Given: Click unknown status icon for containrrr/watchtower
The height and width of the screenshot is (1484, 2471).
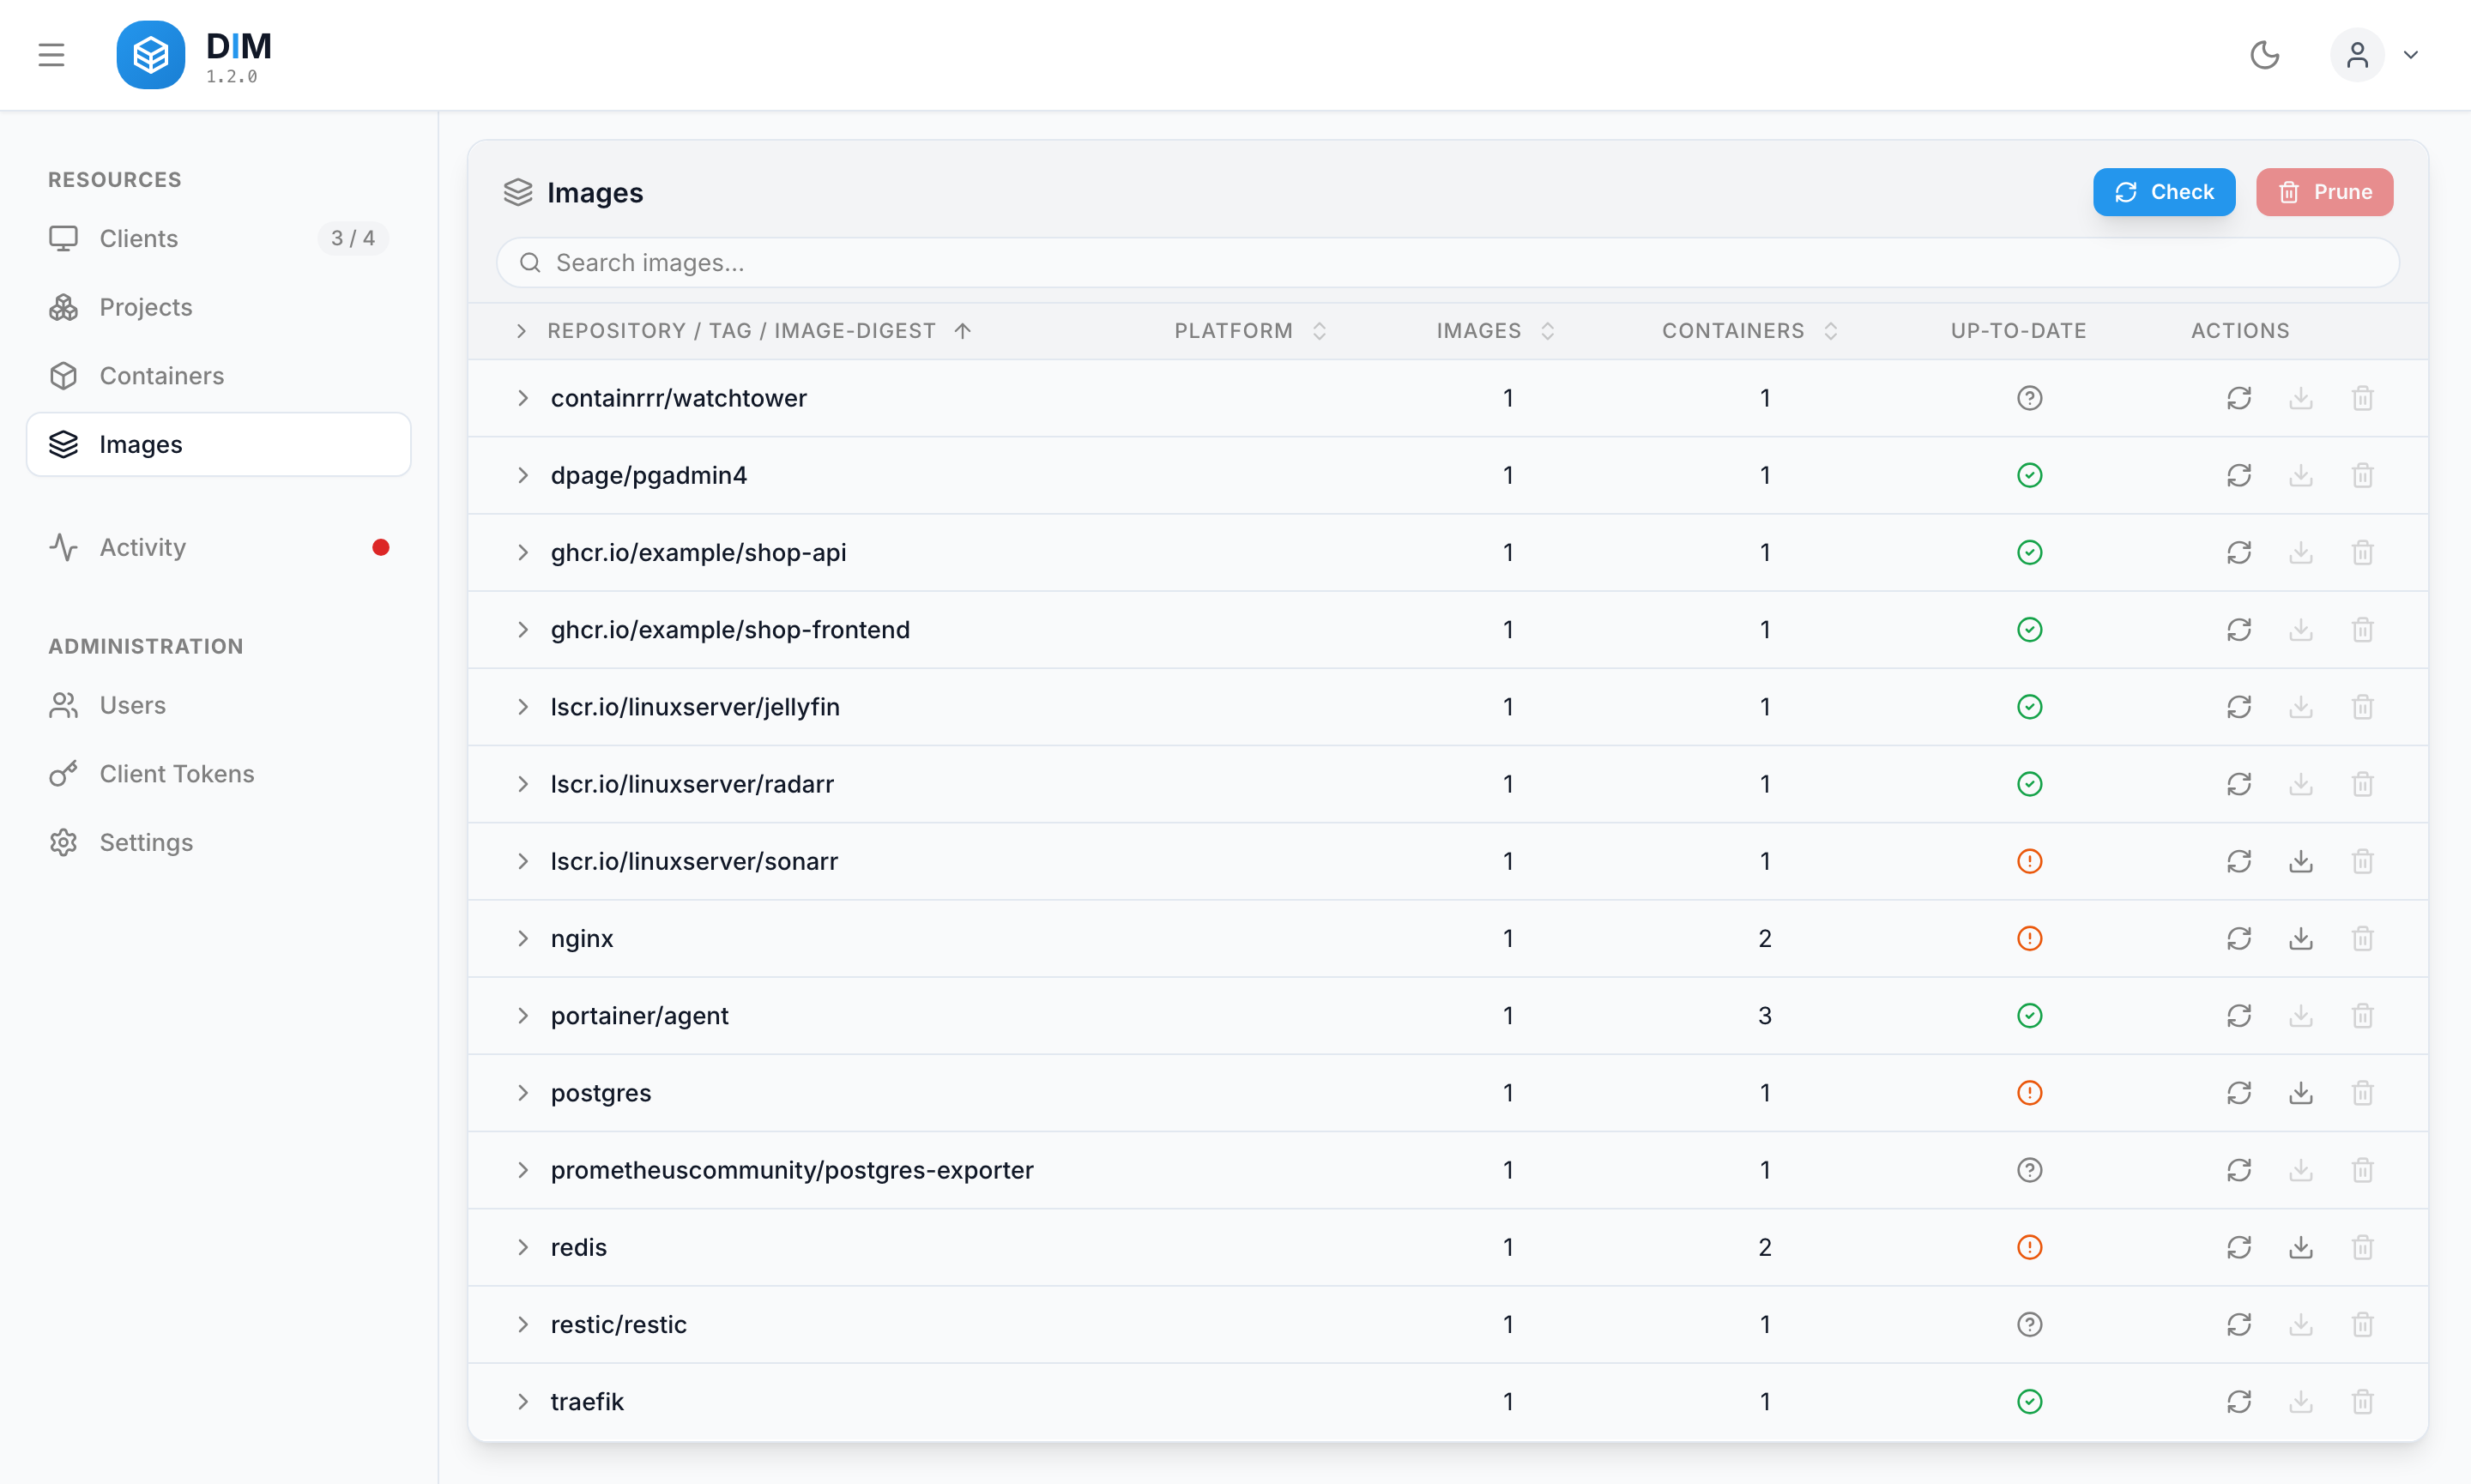Looking at the screenshot, I should tap(2029, 398).
